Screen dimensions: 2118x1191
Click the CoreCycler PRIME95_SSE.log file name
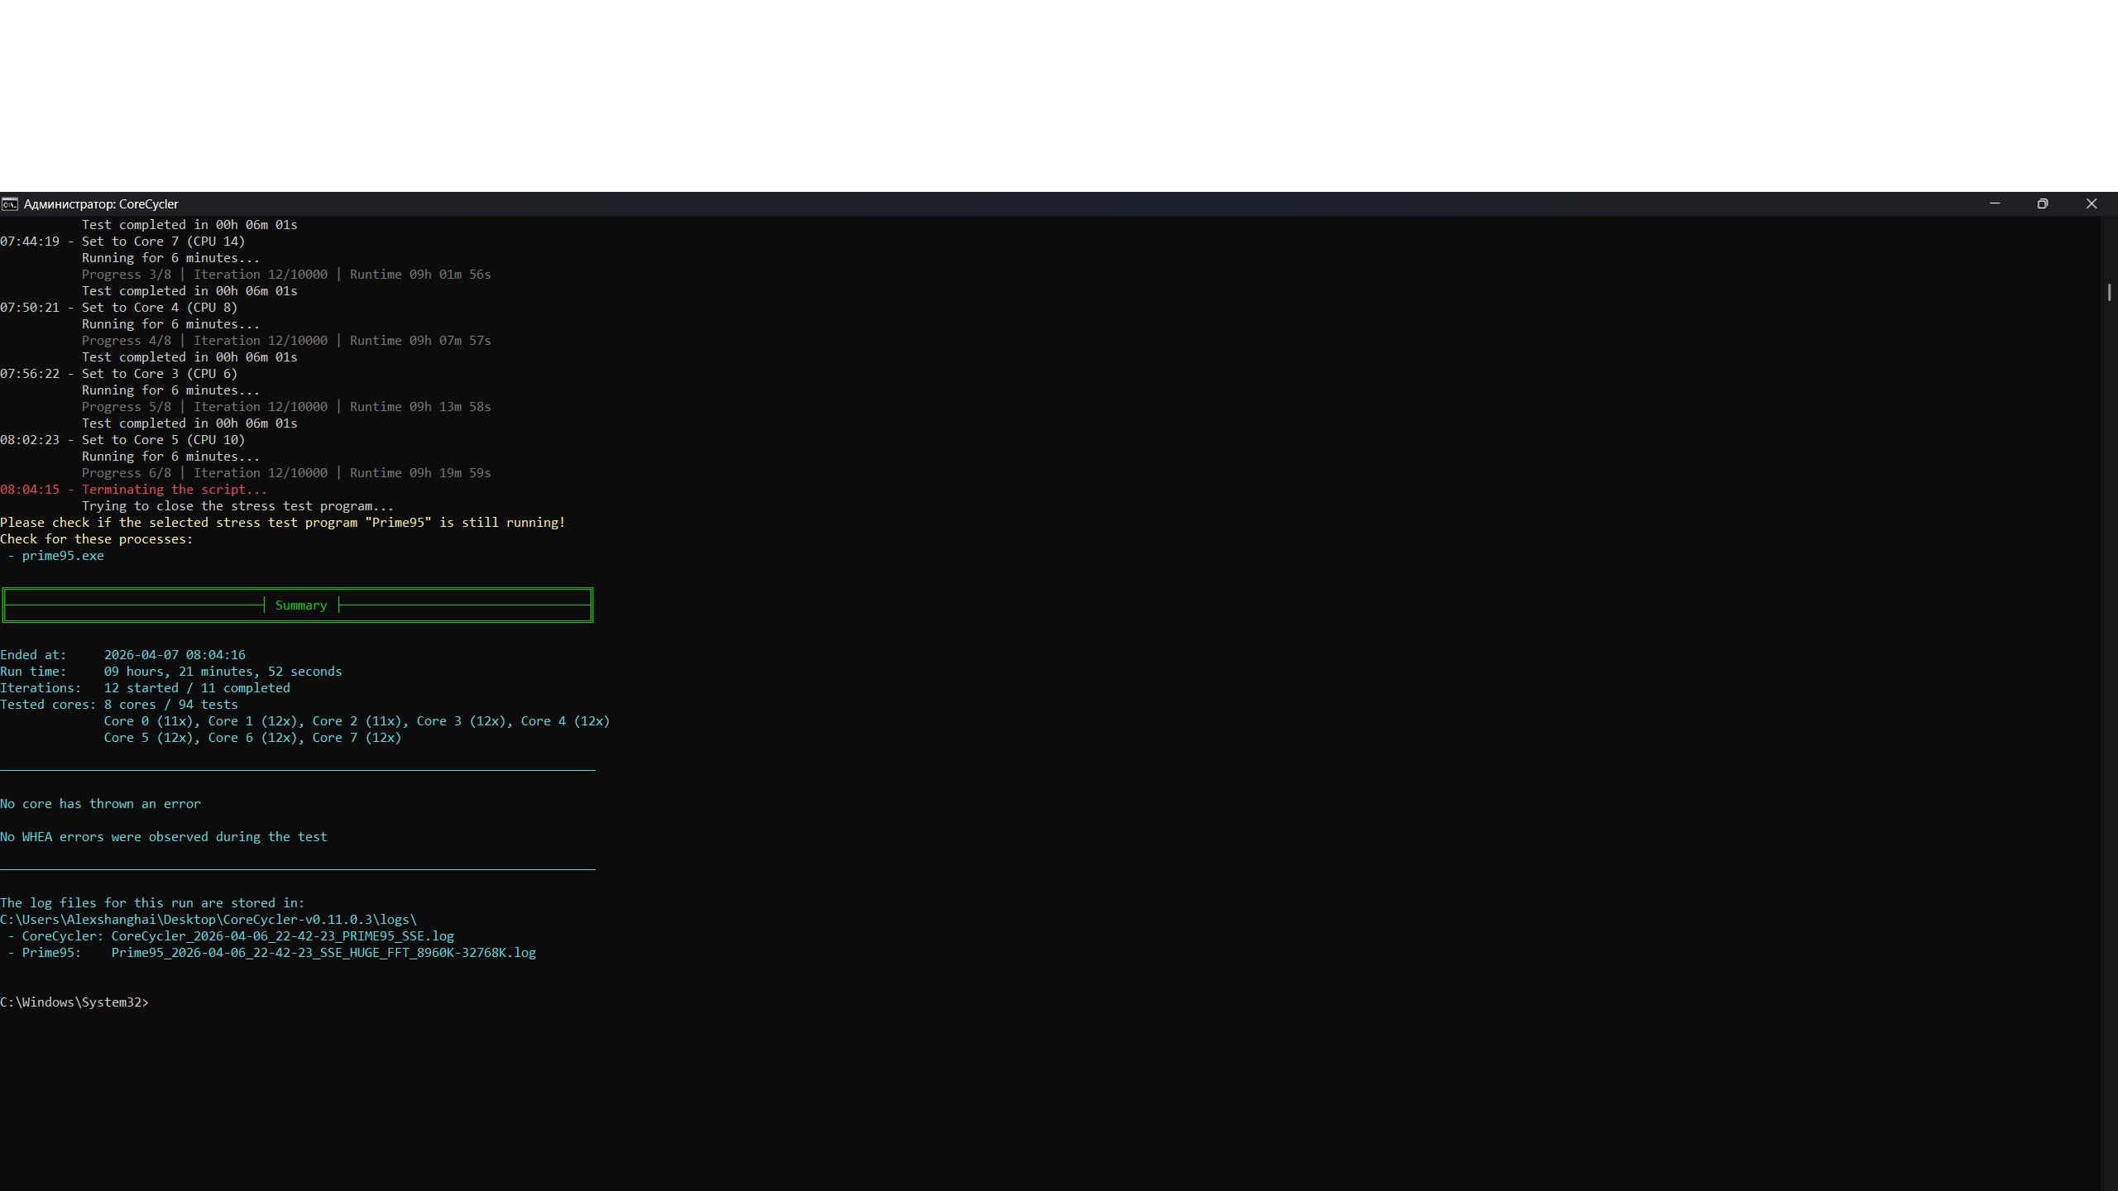[282, 936]
